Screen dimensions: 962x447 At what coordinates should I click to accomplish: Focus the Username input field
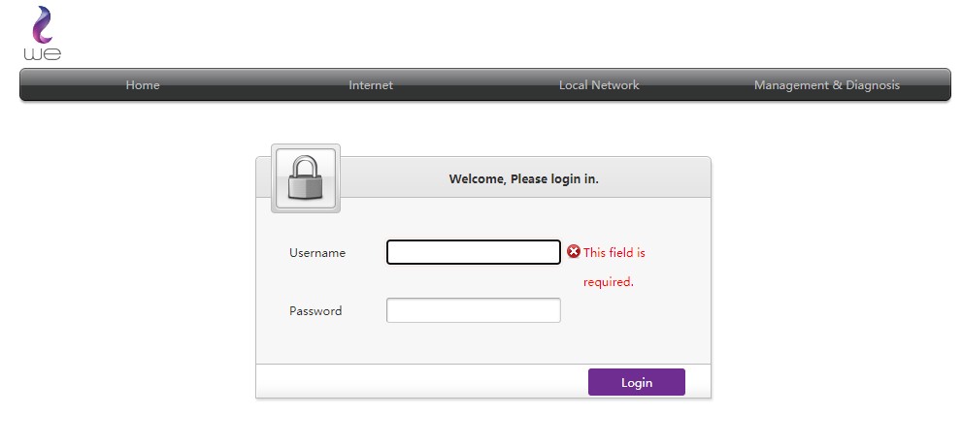[474, 252]
